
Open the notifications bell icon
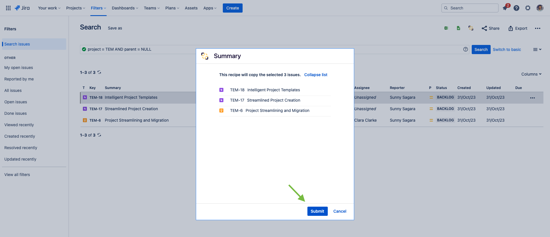coord(505,8)
